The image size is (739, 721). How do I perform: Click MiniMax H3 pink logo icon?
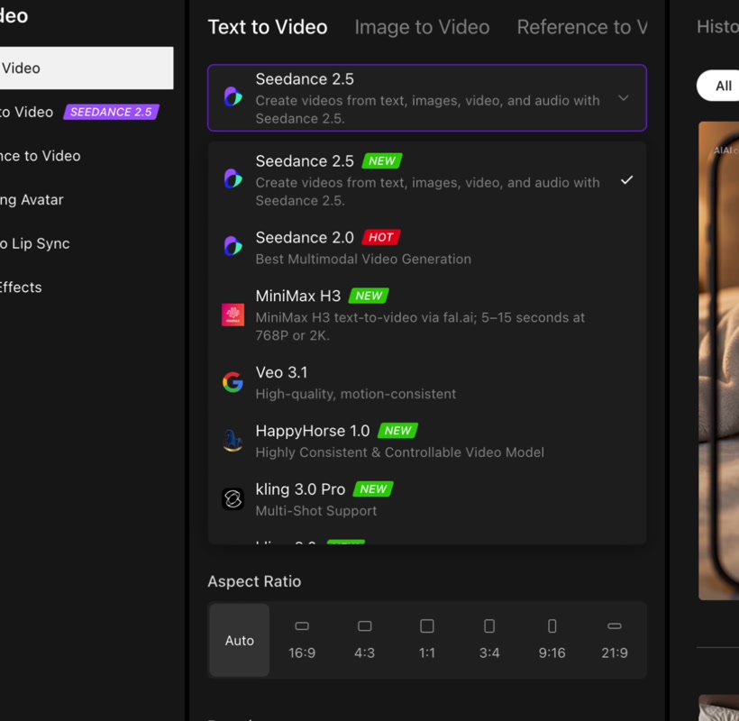point(233,315)
